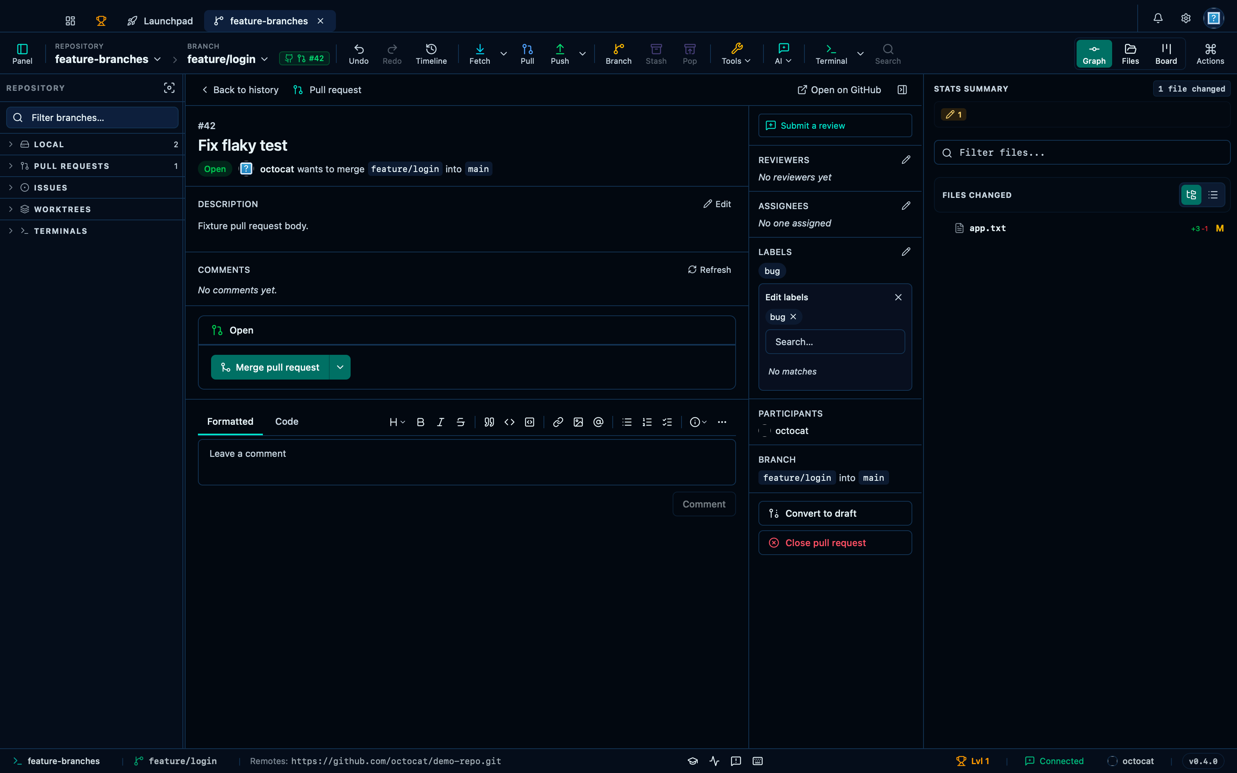
Task: Insert an image in comment
Action: 578,422
